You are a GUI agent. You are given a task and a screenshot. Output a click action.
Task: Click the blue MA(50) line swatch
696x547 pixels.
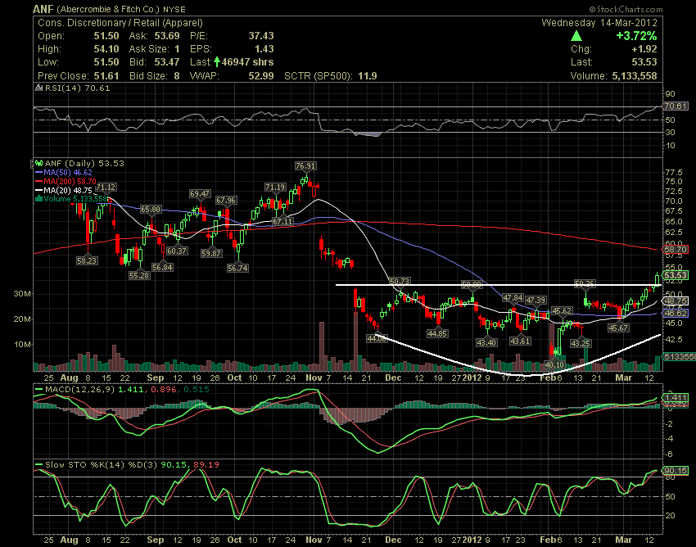pos(38,172)
